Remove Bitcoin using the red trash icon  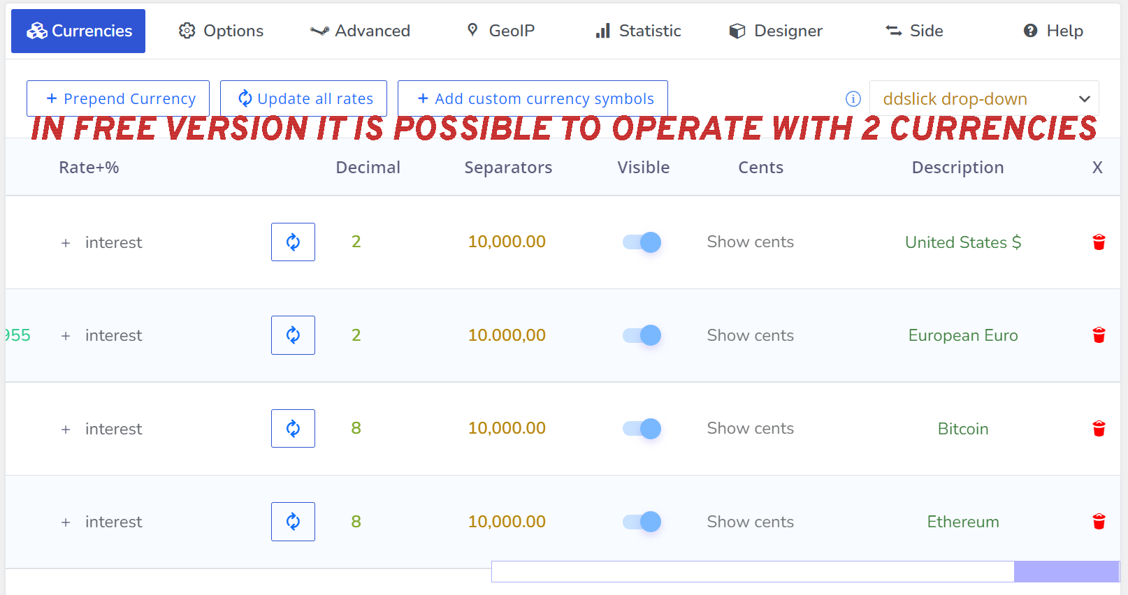click(1099, 429)
